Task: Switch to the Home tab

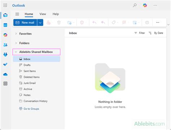Action: (x=29, y=14)
